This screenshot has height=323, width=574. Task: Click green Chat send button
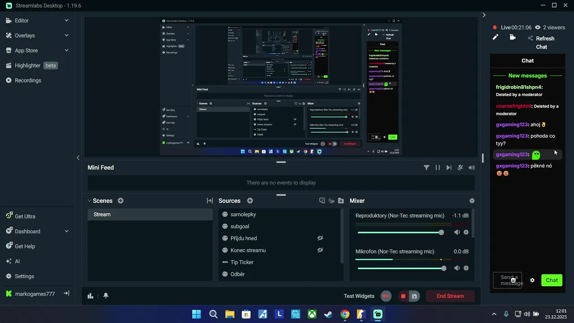pyautogui.click(x=552, y=280)
